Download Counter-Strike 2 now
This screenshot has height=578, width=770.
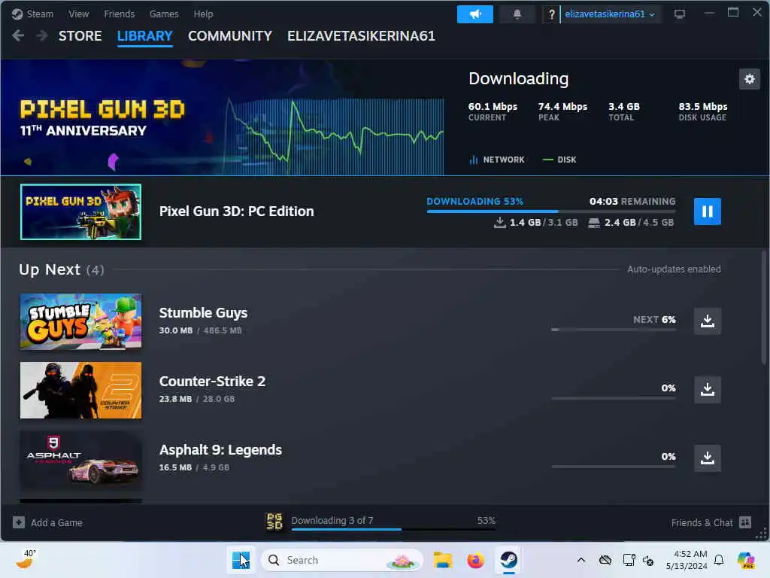[707, 390]
